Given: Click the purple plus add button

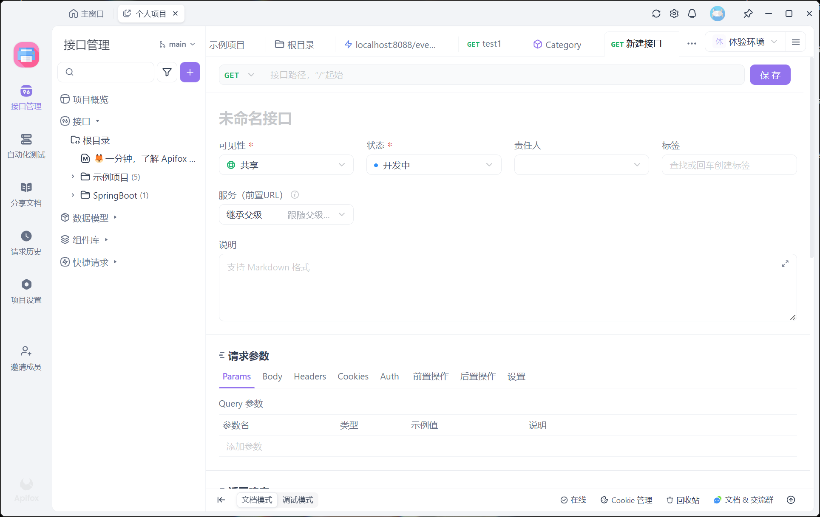Looking at the screenshot, I should (x=190, y=72).
